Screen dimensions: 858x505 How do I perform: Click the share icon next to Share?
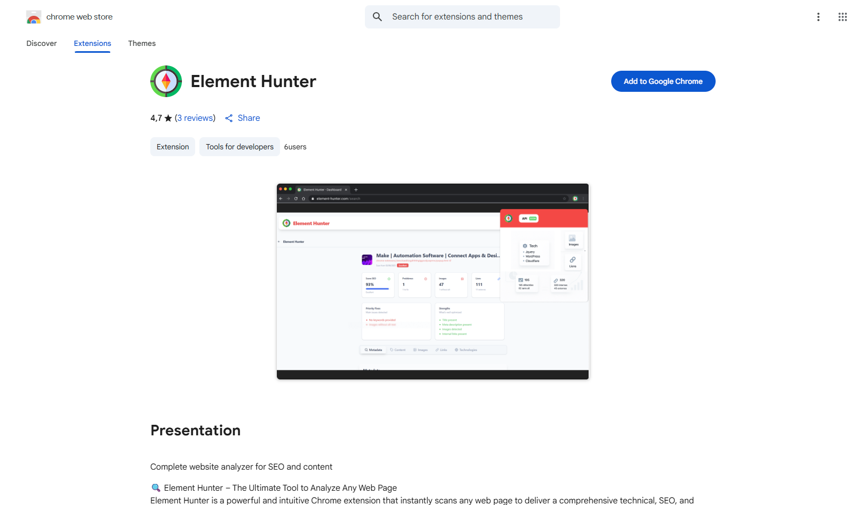(x=229, y=118)
